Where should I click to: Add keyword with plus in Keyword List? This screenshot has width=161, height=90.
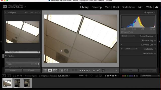(122, 45)
